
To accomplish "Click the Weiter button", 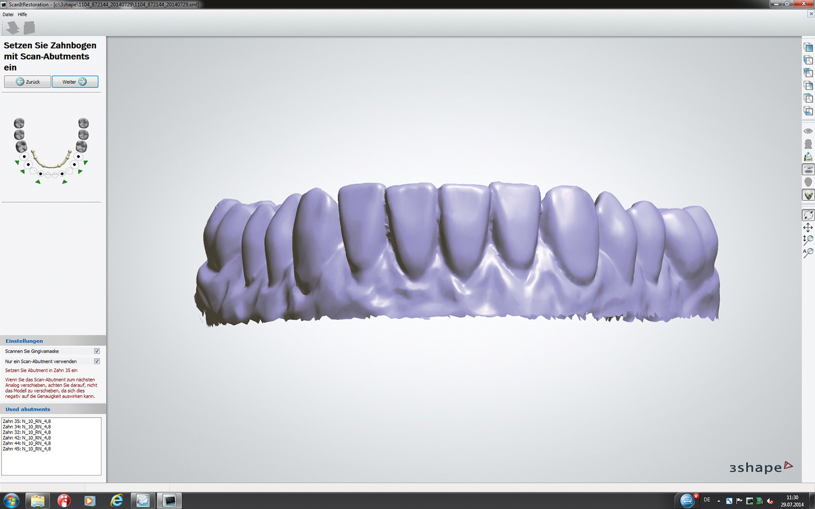I will coord(75,82).
